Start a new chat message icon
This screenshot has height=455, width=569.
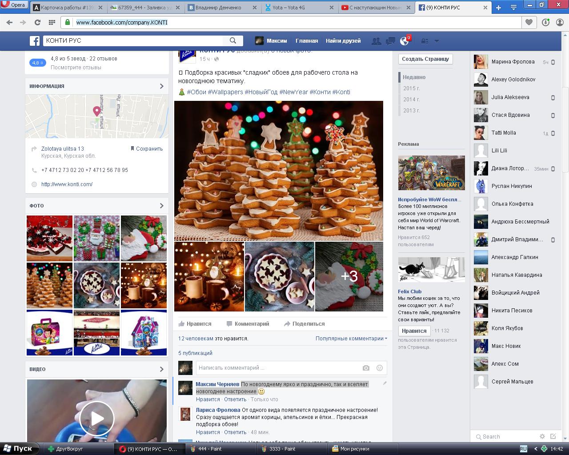point(553,436)
